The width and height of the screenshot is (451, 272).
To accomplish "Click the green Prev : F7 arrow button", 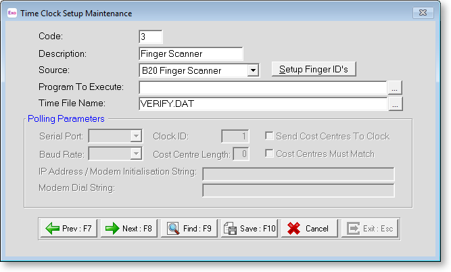I will point(69,229).
